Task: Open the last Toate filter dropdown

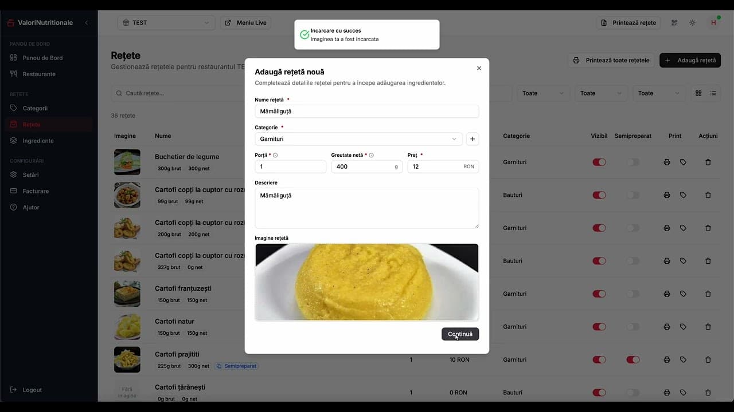Action: (x=658, y=93)
